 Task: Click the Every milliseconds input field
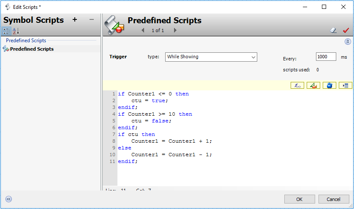coord(326,57)
